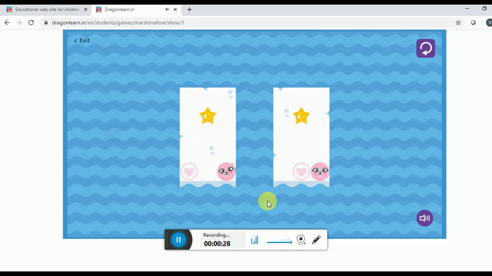492x276 pixels.
Task: Close the Educational web-site tab
Action: [86, 10]
